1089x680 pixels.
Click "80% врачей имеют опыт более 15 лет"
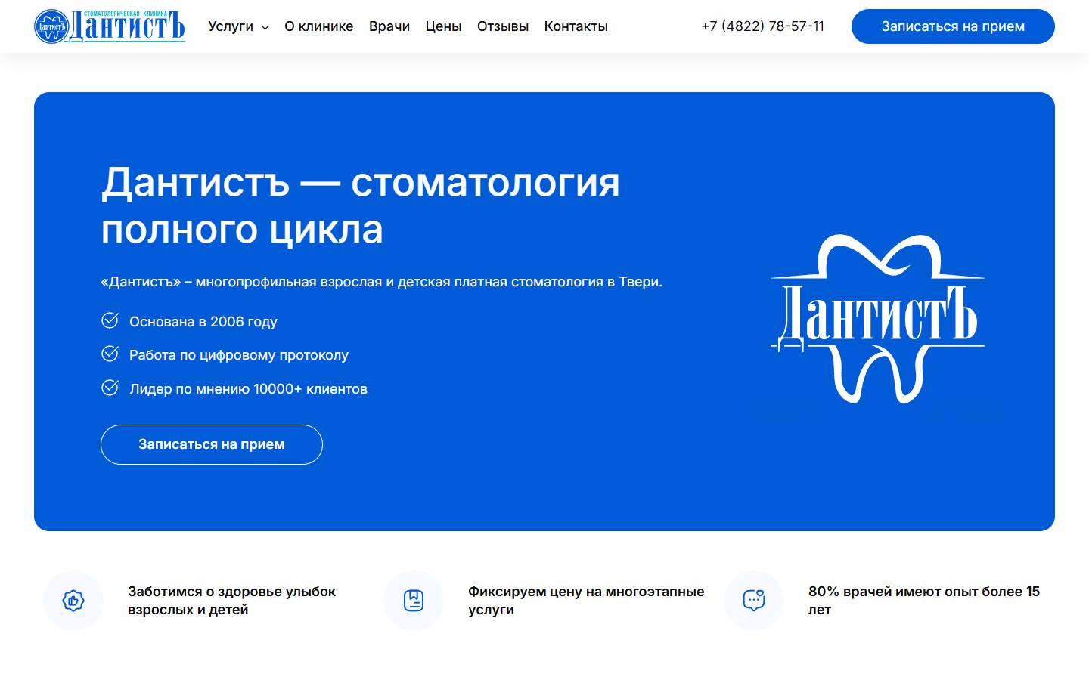click(x=924, y=601)
